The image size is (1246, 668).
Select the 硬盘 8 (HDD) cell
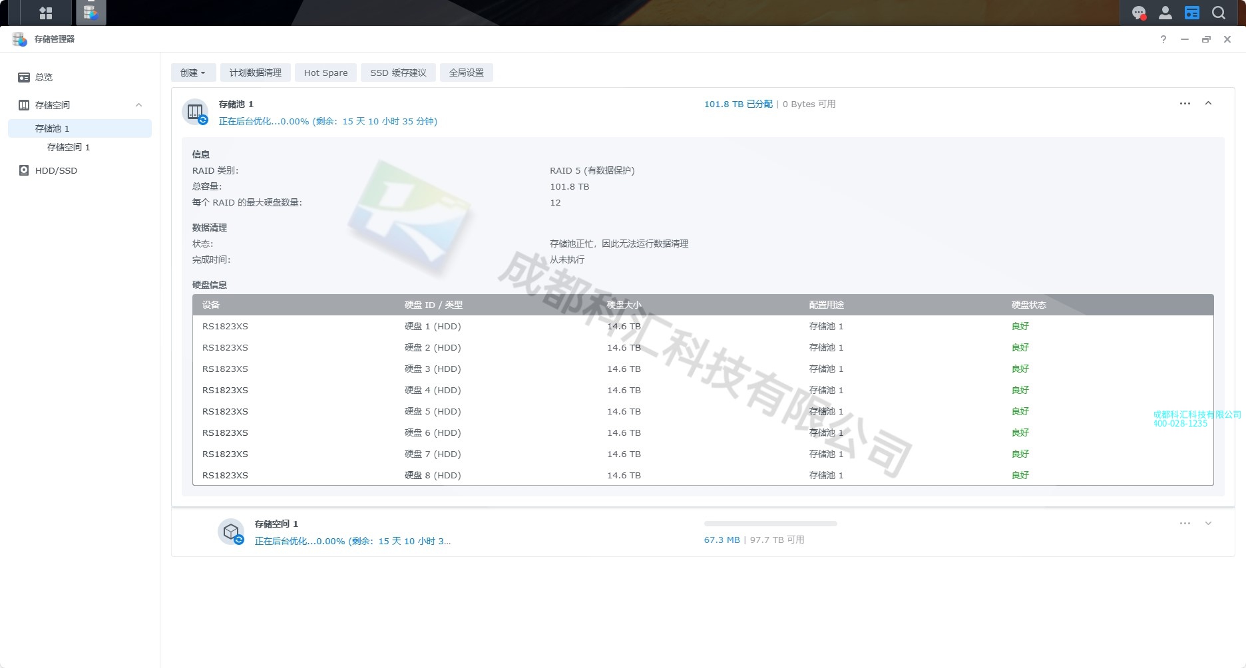click(x=433, y=475)
